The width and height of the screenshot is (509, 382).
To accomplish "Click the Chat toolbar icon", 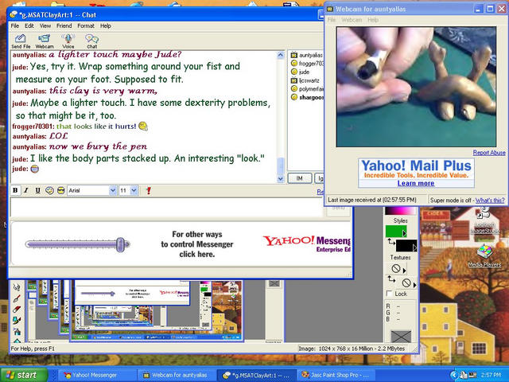I will pyautogui.click(x=92, y=39).
